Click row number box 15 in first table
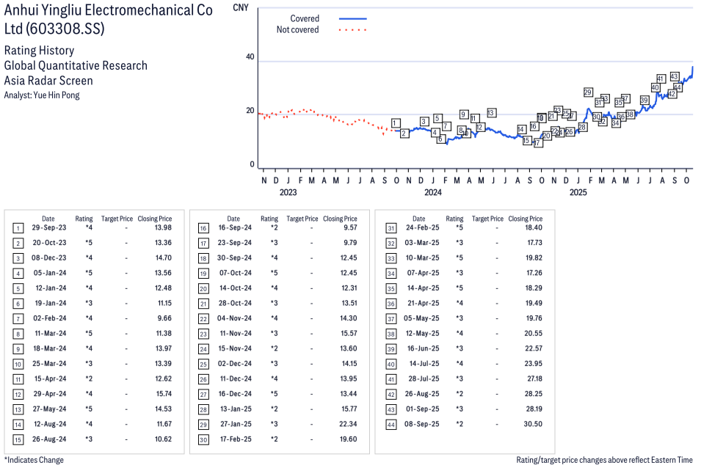The width and height of the screenshot is (701, 465). (17, 439)
